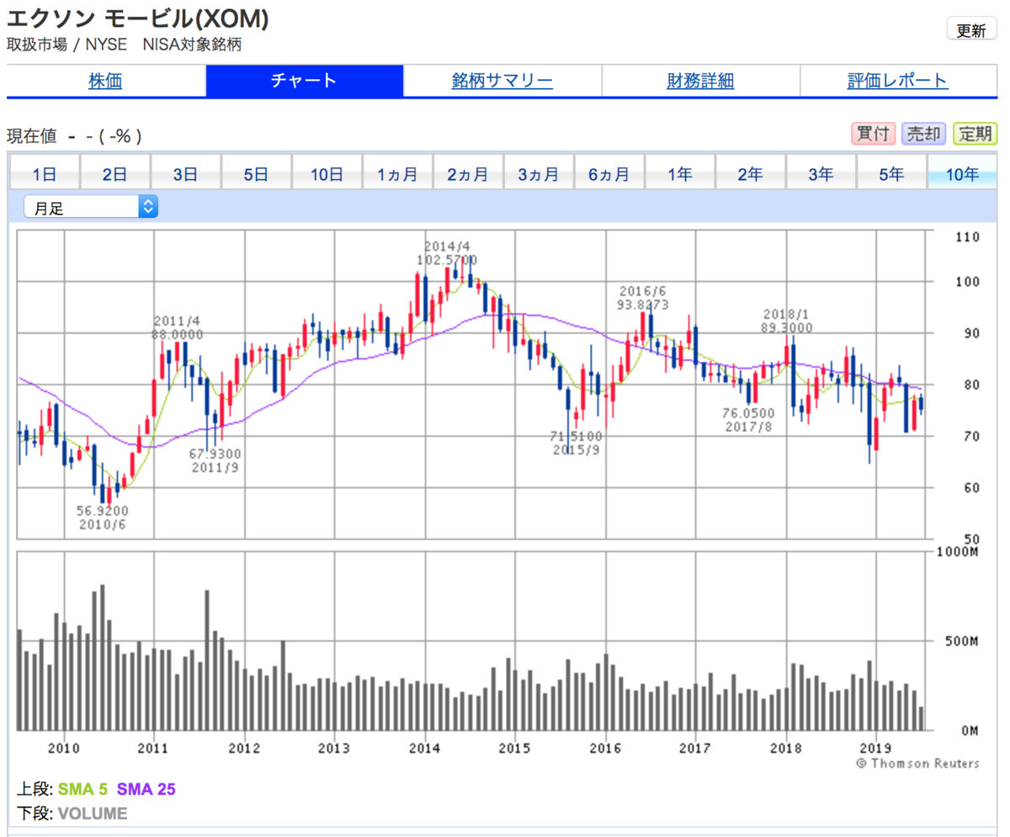Select the 2年 chart period
1010x837 pixels.
pos(752,174)
